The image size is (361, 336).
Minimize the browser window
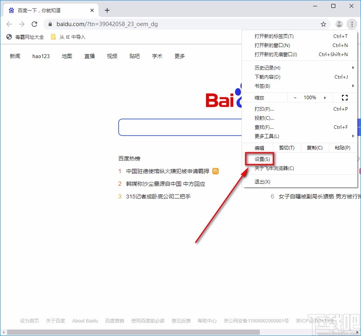(x=315, y=6)
